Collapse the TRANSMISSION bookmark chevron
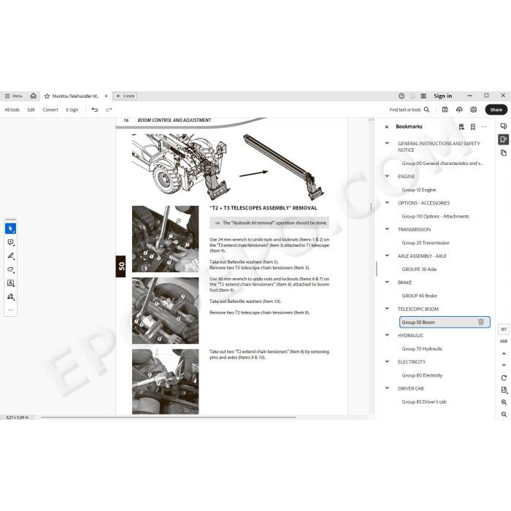This screenshot has height=511, width=511. 387,229
